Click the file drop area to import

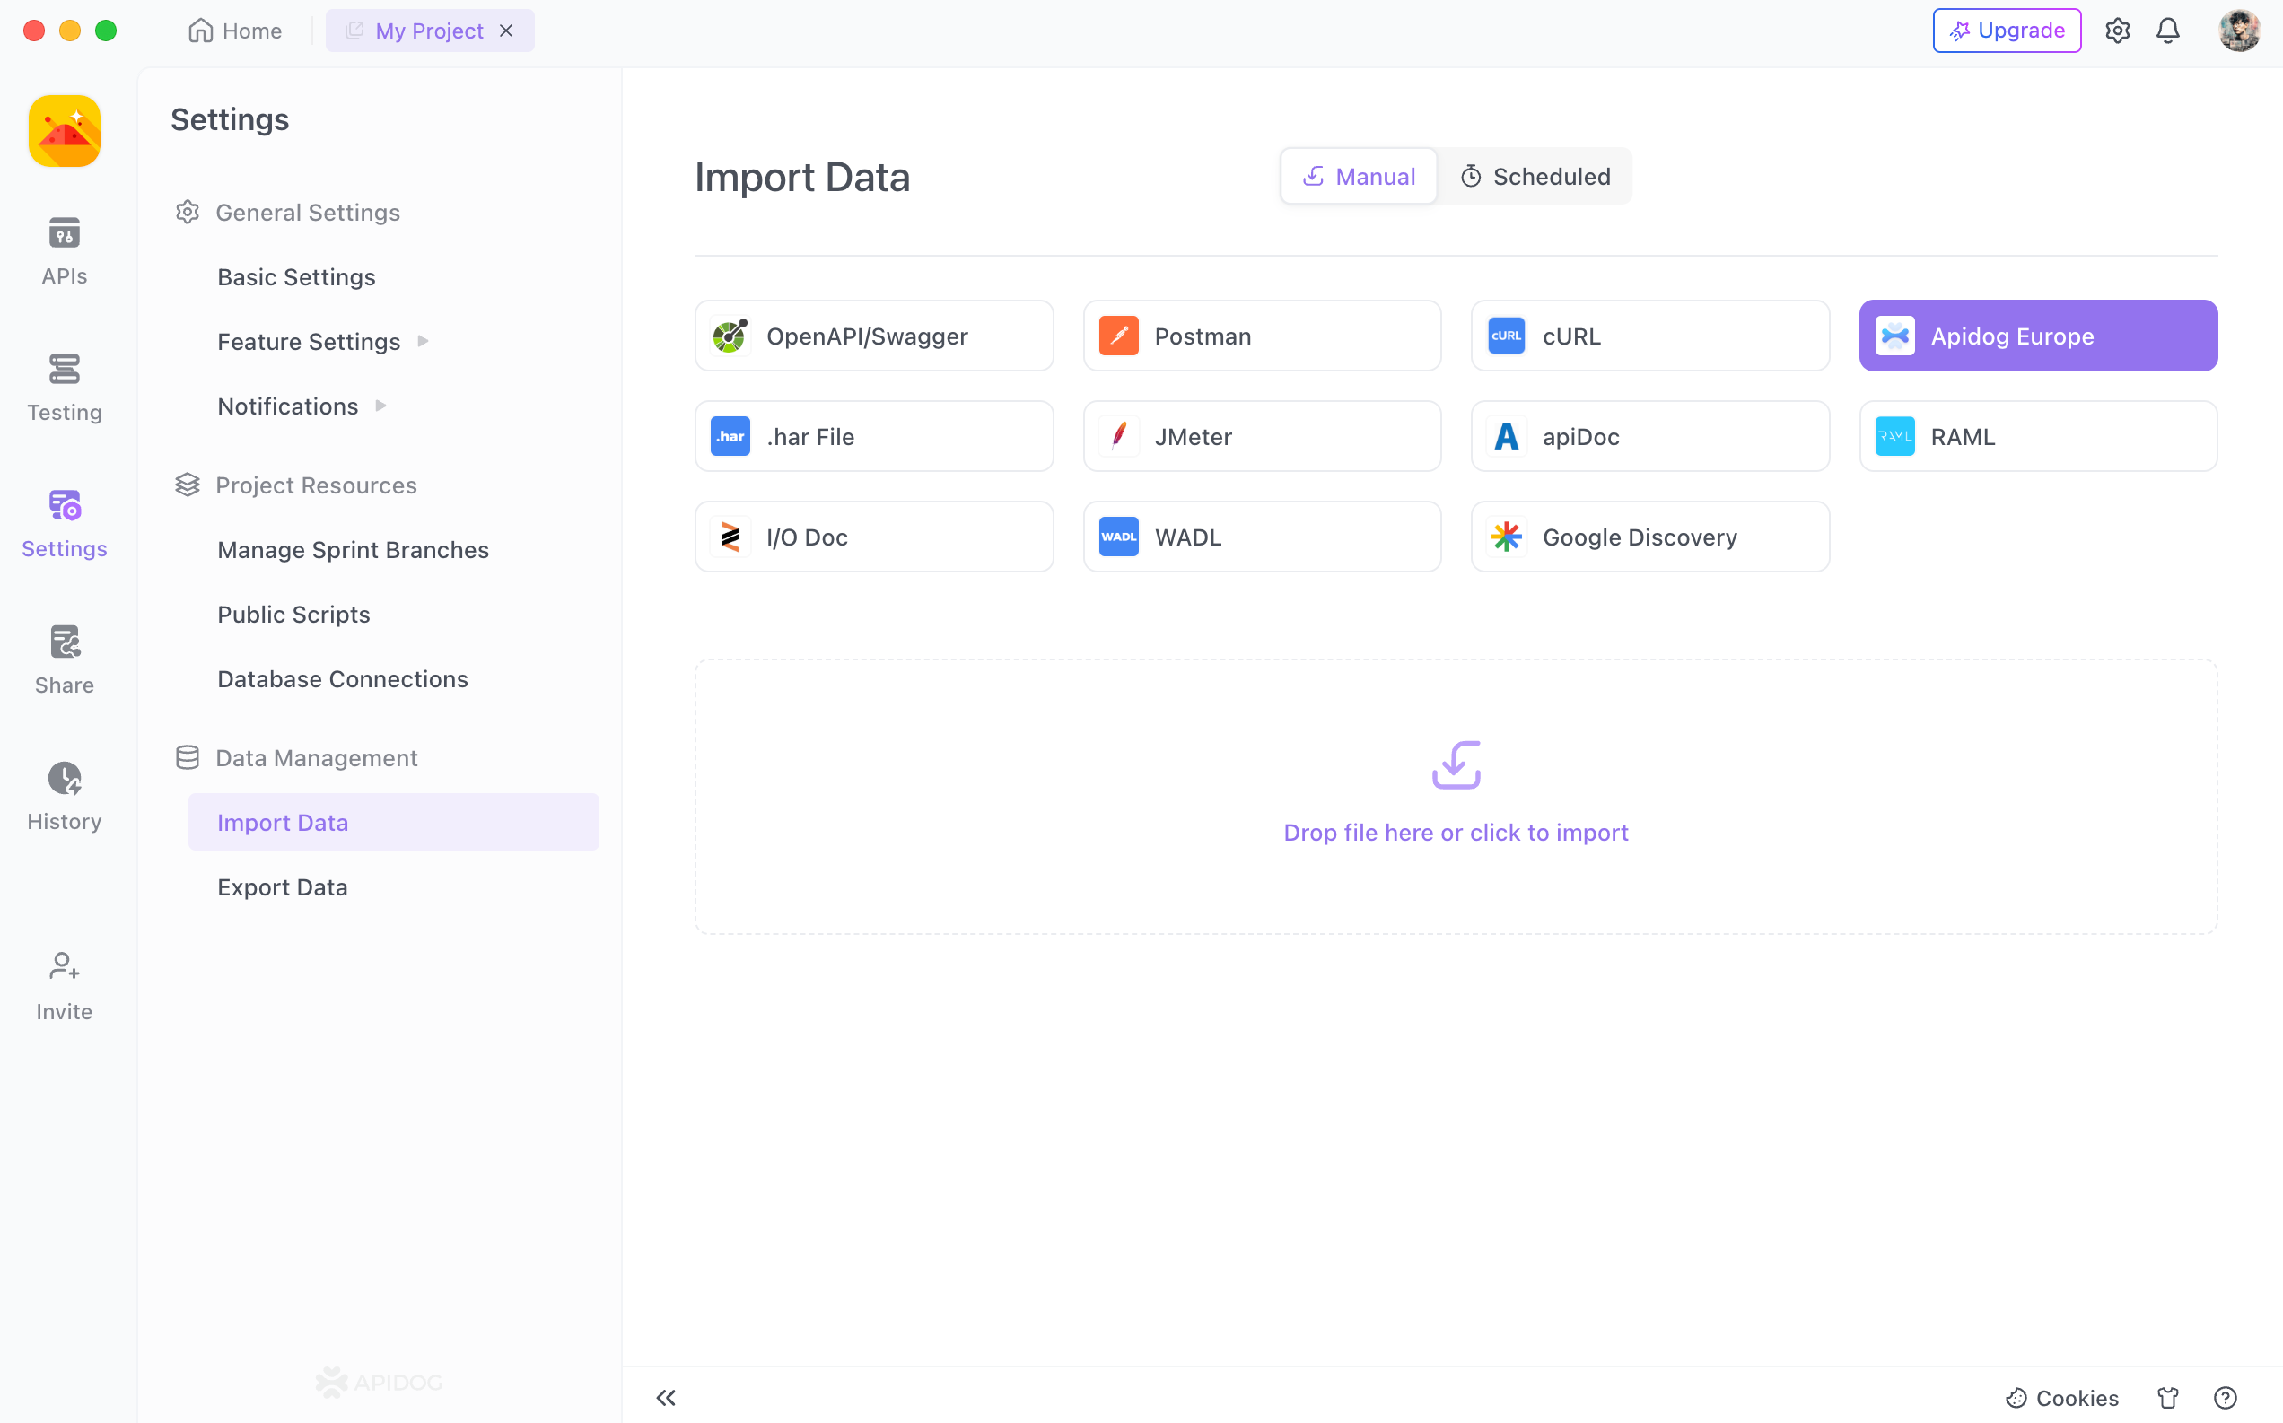pyautogui.click(x=1456, y=795)
